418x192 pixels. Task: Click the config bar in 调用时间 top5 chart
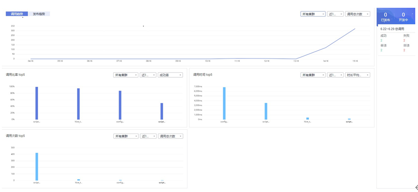pos(224,103)
